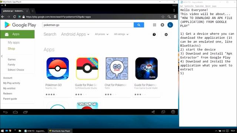Image resolution: width=237 pixels, height=133 pixels.
Task: Click the Android home button in BlueStacks
Action: pos(15,112)
